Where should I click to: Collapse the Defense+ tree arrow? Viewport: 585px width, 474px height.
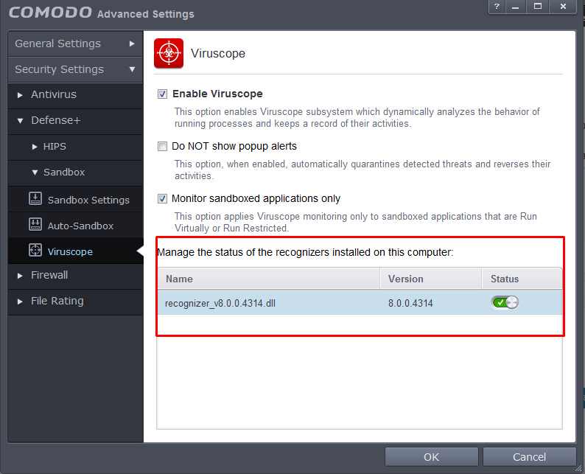point(20,121)
